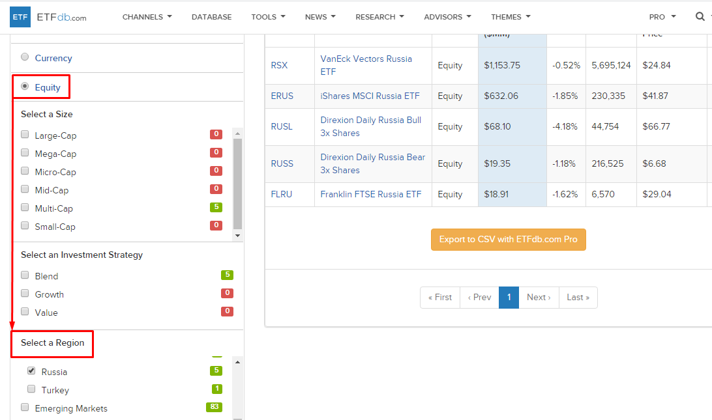This screenshot has width=712, height=420.
Task: Open Direxion Daily Russia Bear 3x Shares
Action: (373, 163)
